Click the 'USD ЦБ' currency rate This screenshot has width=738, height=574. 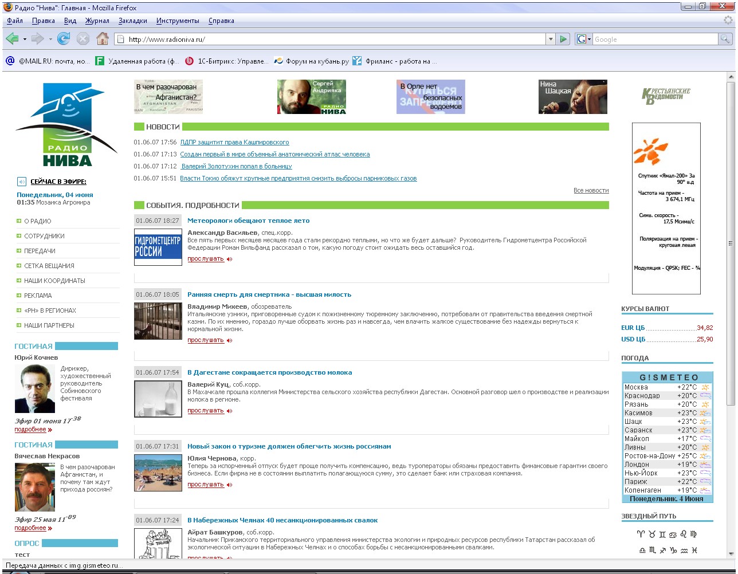click(x=633, y=339)
